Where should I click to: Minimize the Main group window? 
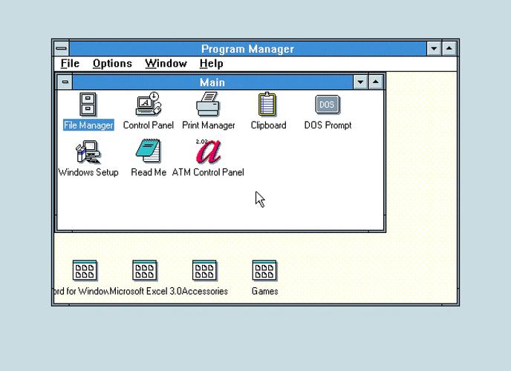point(360,82)
